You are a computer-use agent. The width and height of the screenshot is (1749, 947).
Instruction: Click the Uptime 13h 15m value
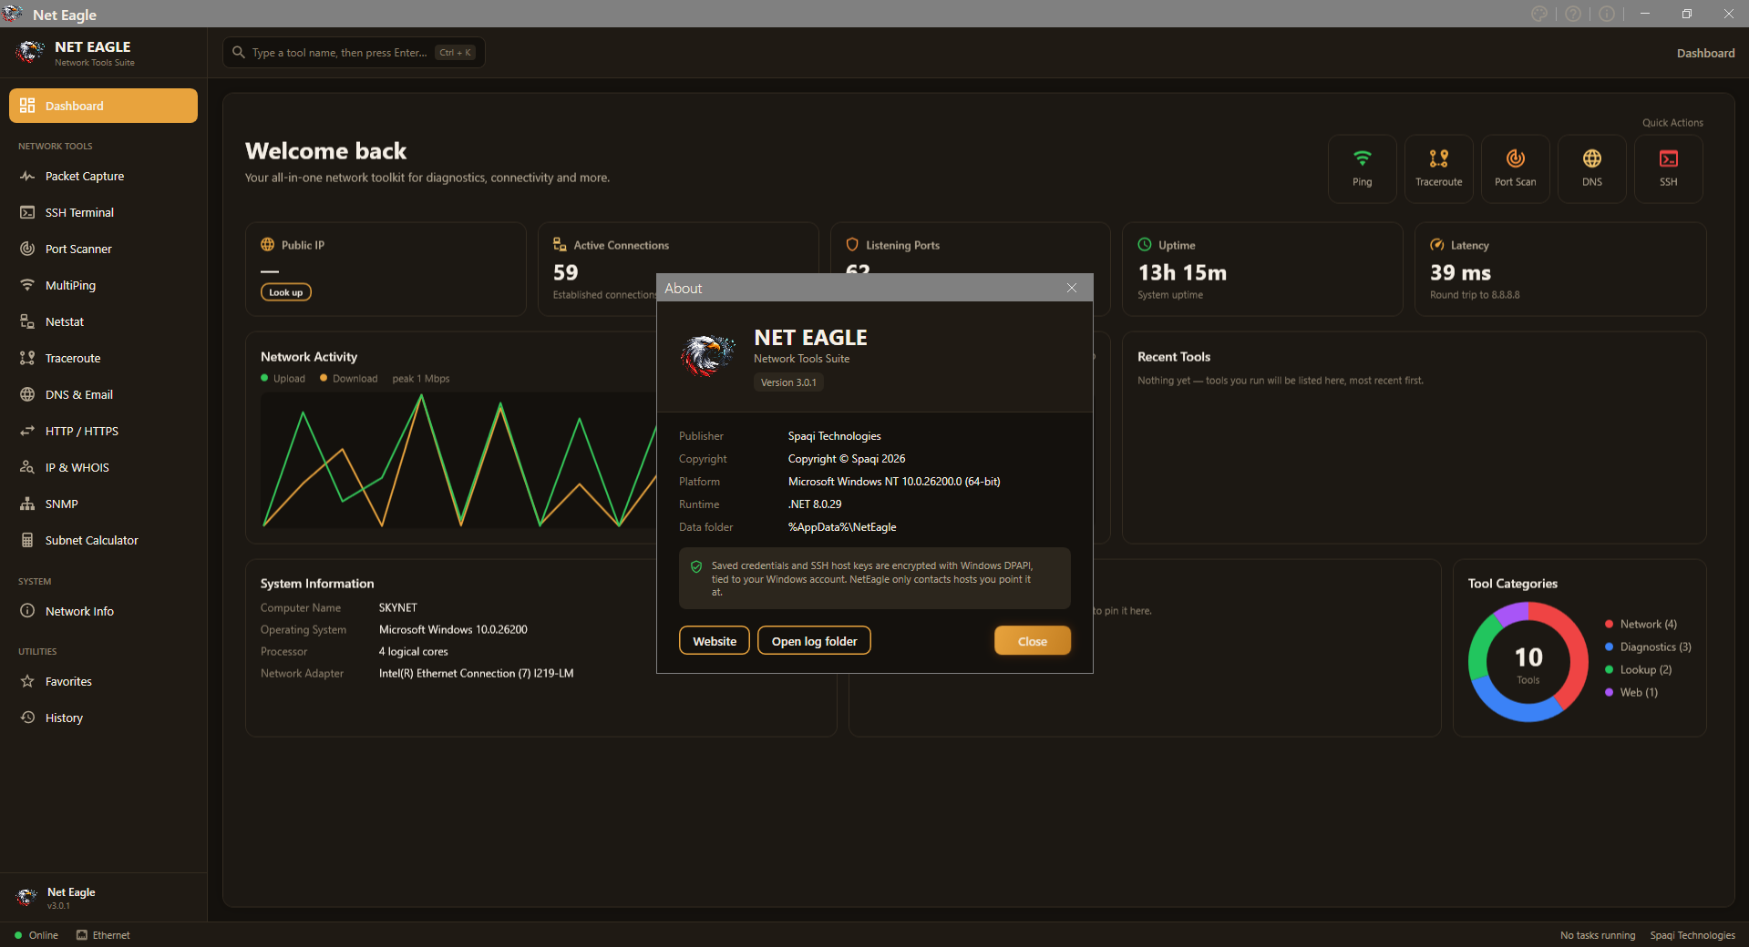(1182, 272)
